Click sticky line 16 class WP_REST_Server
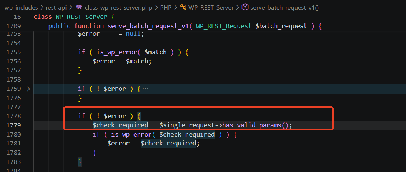406x172 pixels. 74,17
